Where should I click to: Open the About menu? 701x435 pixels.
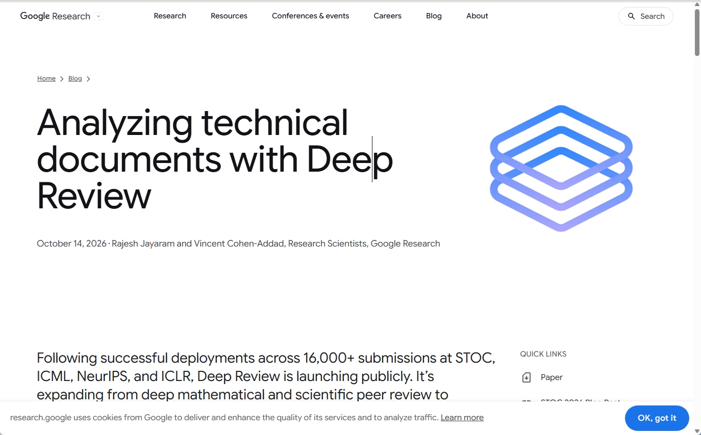click(x=477, y=16)
